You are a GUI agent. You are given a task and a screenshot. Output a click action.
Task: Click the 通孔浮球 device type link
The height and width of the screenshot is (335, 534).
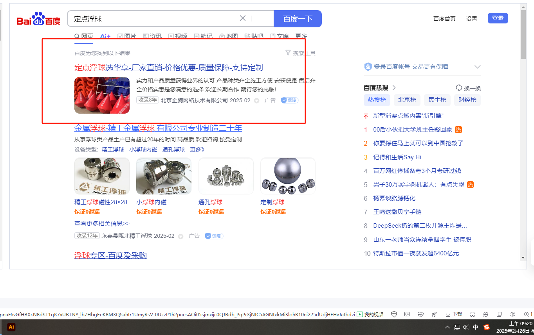[x=173, y=150]
